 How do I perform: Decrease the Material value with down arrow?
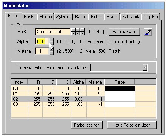pyautogui.click(x=51, y=53)
